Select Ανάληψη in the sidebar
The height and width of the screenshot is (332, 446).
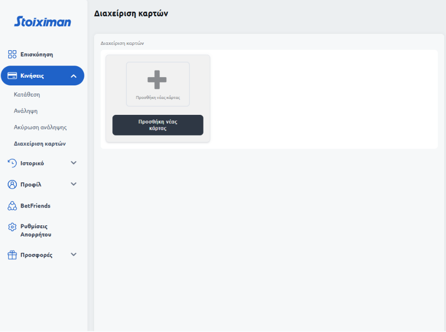(26, 111)
